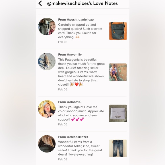This screenshot has width=165, height=165.
Task: Open the couple photo listing thumbnail
Action: click(x=118, y=72)
